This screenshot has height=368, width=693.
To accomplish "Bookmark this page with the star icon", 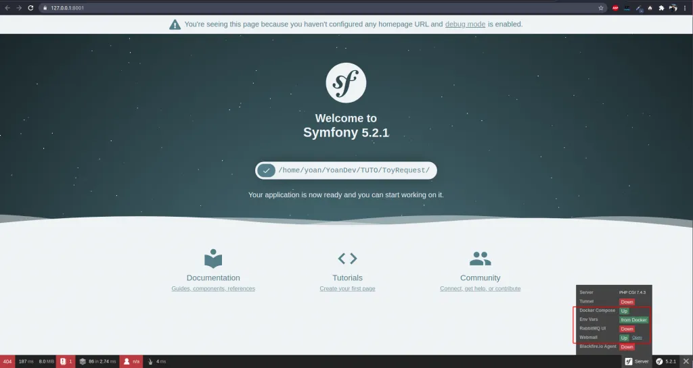I will pos(601,8).
